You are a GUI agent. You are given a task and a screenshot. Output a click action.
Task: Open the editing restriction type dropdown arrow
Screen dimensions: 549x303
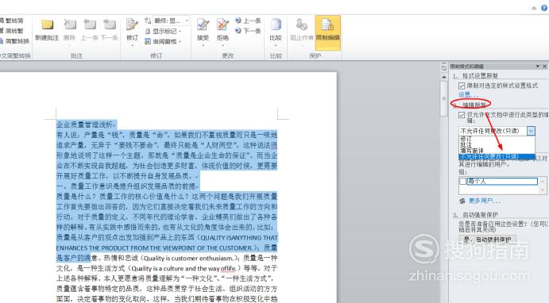(532, 131)
